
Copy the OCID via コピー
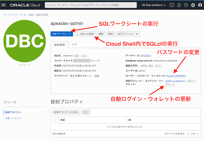coord(84,56)
